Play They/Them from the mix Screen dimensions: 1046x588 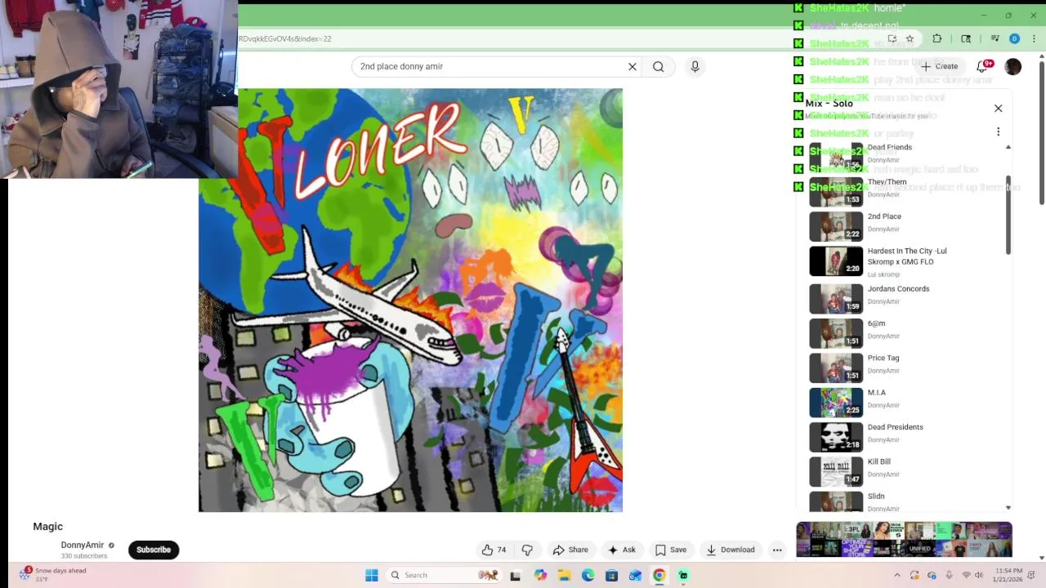[903, 191]
